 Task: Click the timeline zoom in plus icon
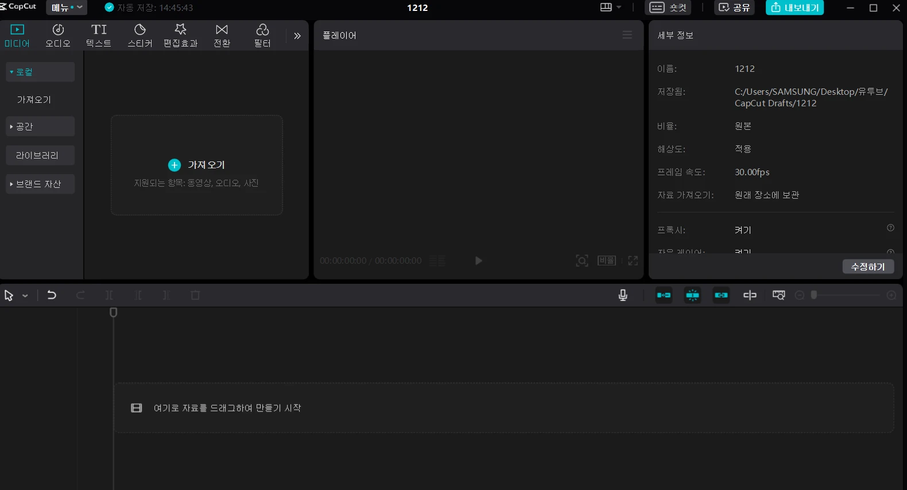click(891, 295)
